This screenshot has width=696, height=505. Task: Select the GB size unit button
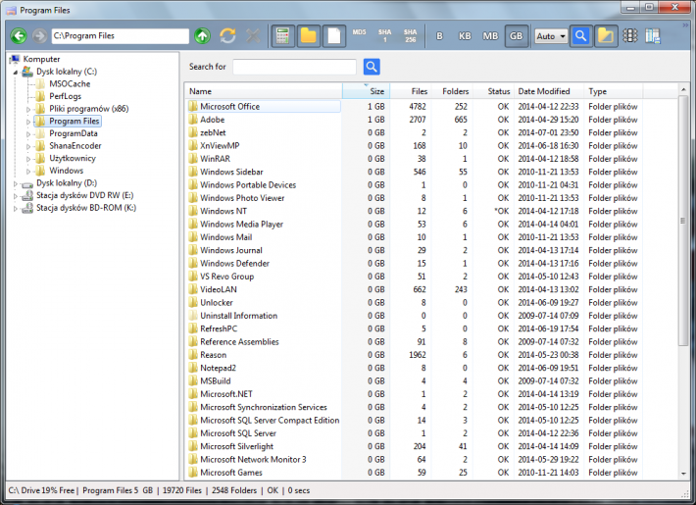pos(517,36)
